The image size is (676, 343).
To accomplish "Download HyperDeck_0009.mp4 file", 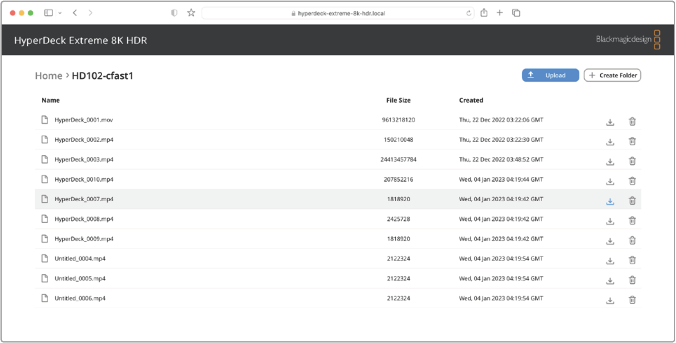I will coord(610,241).
